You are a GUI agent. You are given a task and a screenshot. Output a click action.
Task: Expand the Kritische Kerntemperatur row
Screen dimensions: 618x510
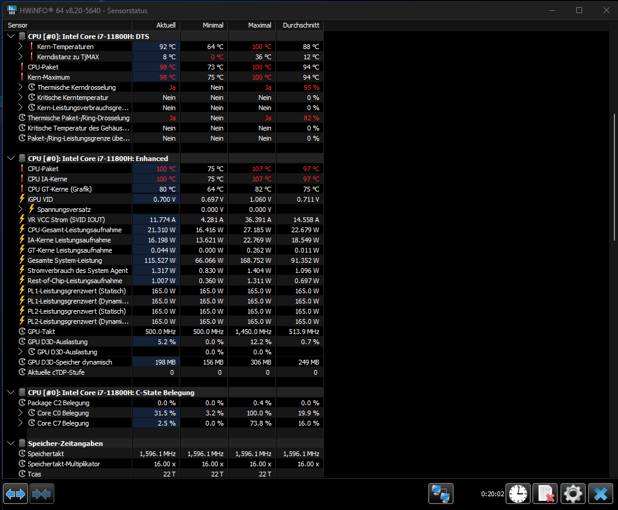pyautogui.click(x=20, y=98)
